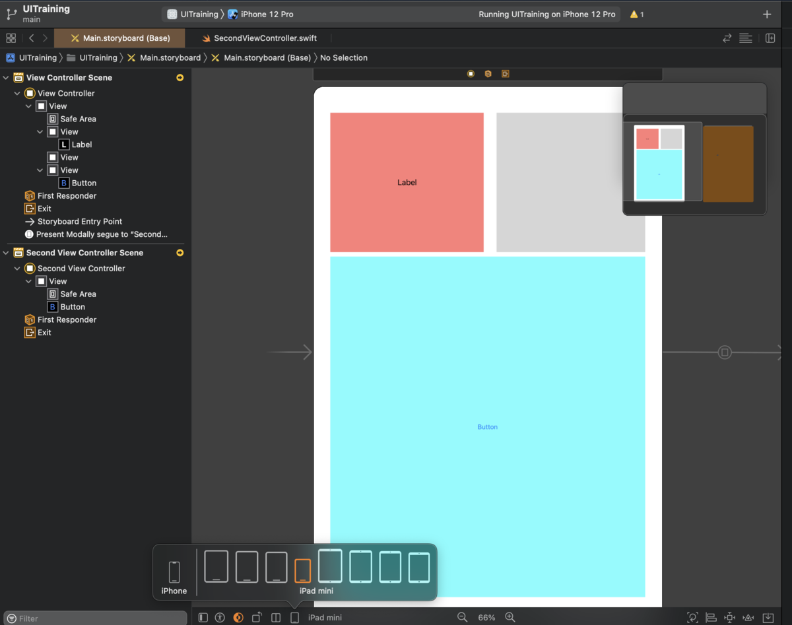Collapse the View containing Button

point(40,170)
